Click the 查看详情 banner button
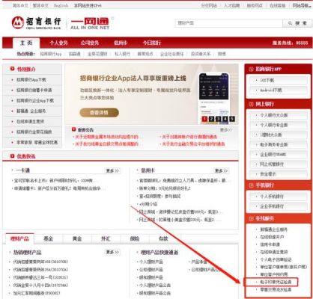313x299 pixels. (x=99, y=113)
